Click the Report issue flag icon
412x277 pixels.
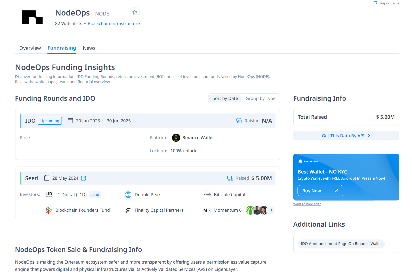[375, 3]
